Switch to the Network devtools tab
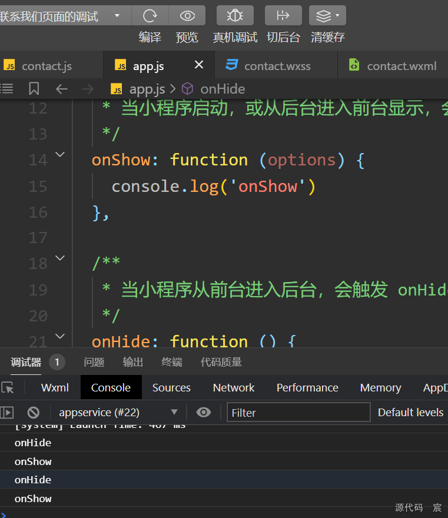 point(234,387)
